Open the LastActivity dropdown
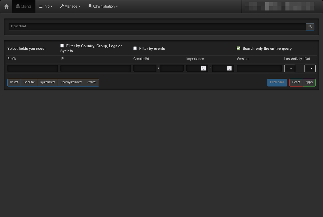Viewport: 323px width, 217px height. point(290,68)
